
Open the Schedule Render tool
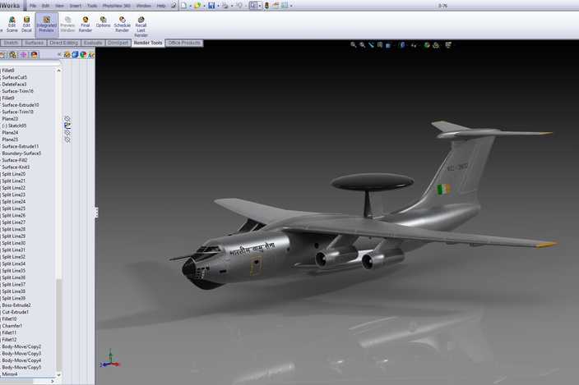point(123,25)
